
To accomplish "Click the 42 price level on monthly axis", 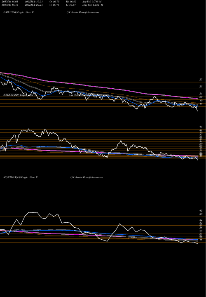I will point(201,211).
